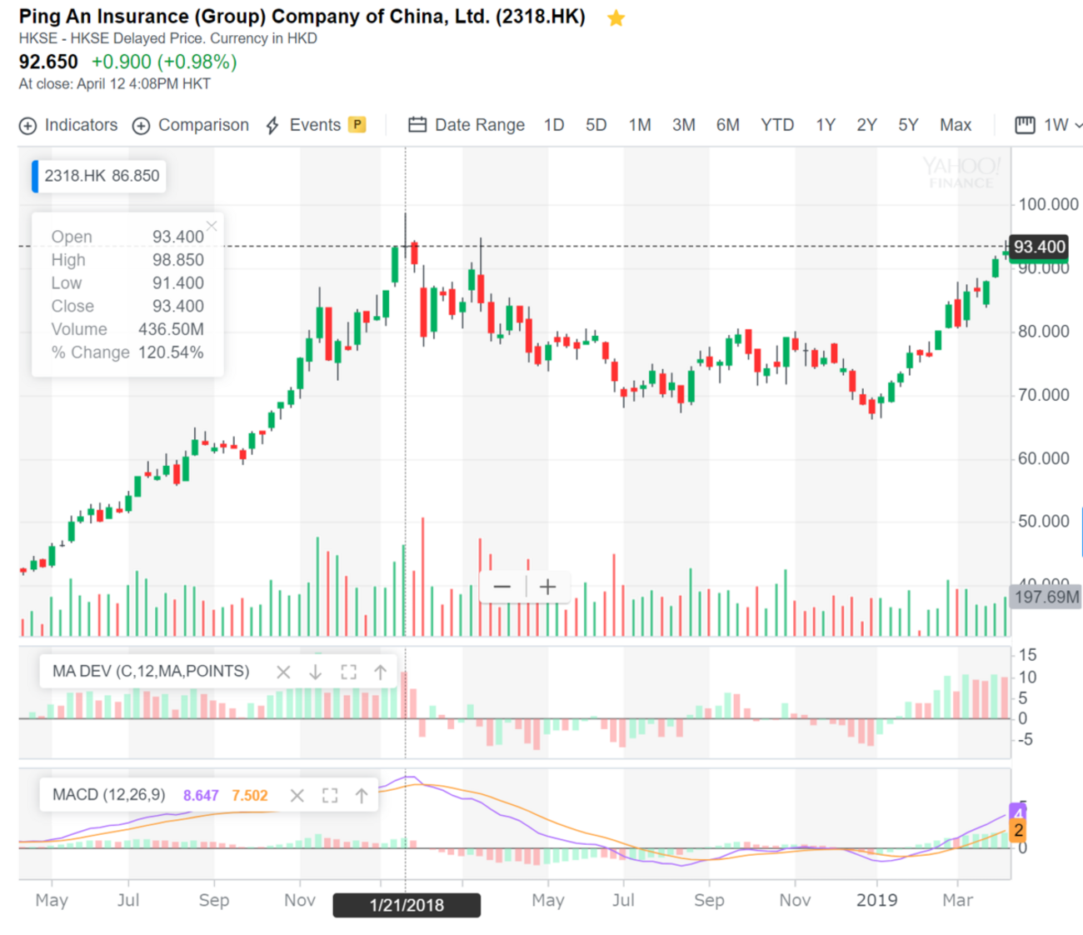Click the MACD signal value 7.502
The height and width of the screenshot is (935, 1083).
pos(250,796)
